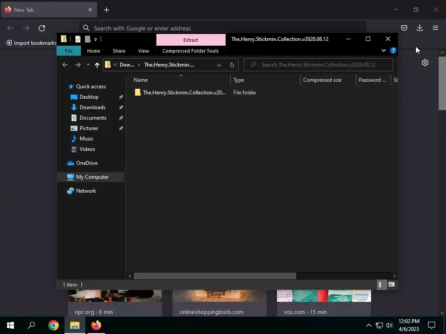
Task: Click the zip folder title-bar icon
Action: click(x=64, y=39)
